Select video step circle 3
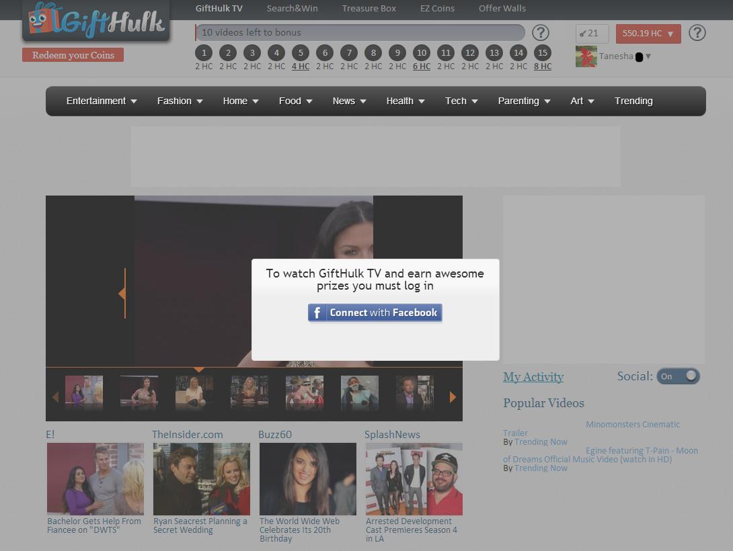733x551 pixels. tap(252, 53)
